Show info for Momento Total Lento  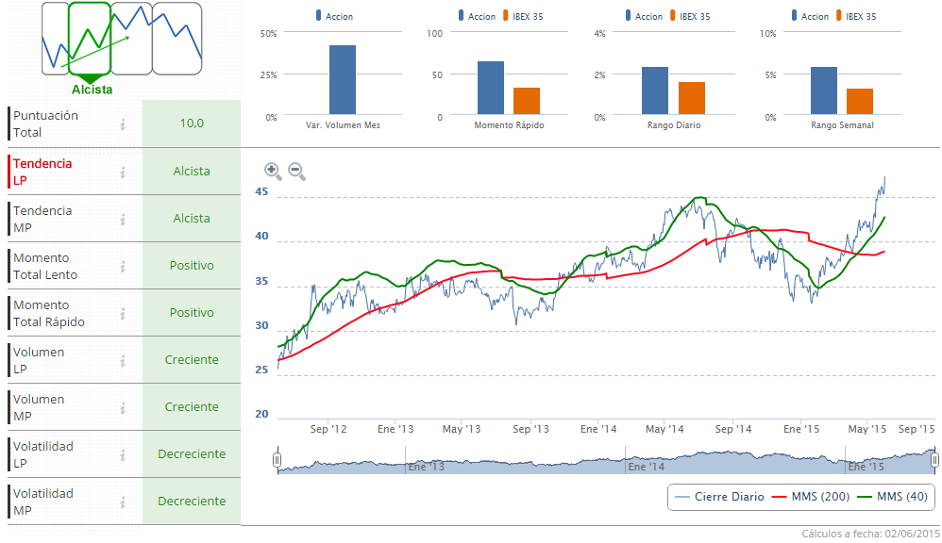(123, 267)
